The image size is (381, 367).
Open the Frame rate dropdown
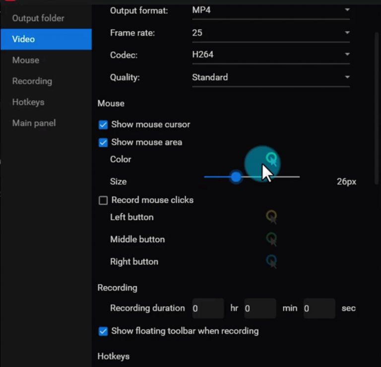[271, 33]
